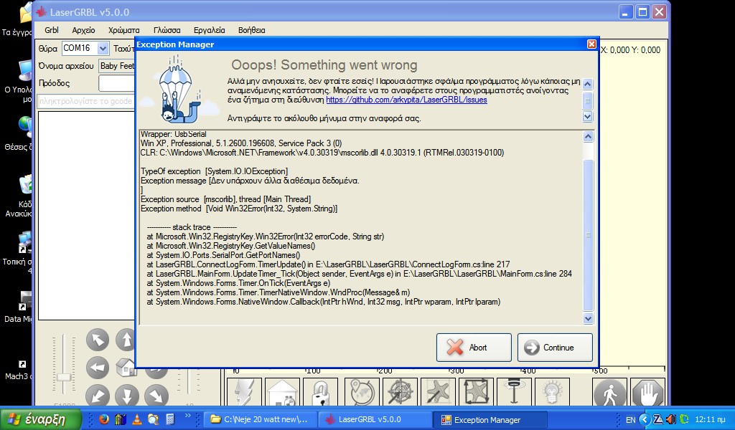Image resolution: width=735 pixels, height=430 pixels.
Task: Click the Grbl reset lightning bolt icon
Action: [243, 392]
